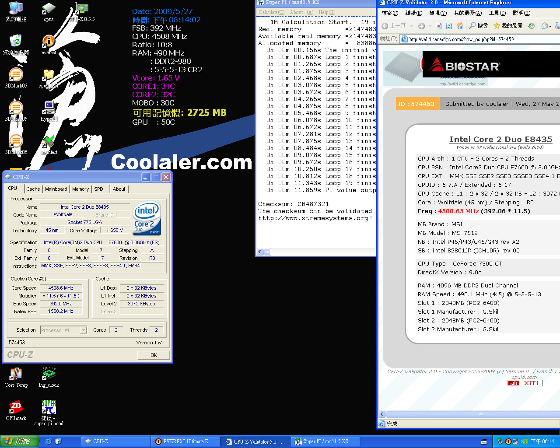Click the OK button in CPU-Z

(154, 355)
